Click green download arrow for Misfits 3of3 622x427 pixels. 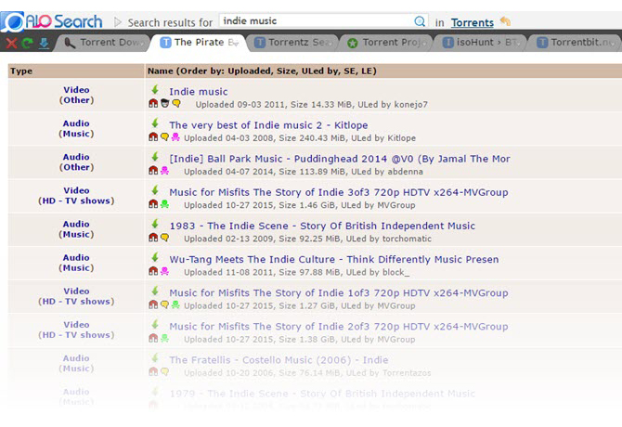pyautogui.click(x=155, y=190)
